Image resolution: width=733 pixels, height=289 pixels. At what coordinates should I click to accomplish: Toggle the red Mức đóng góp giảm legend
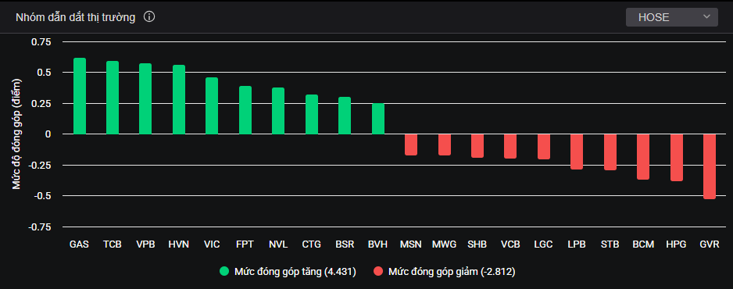point(444,272)
